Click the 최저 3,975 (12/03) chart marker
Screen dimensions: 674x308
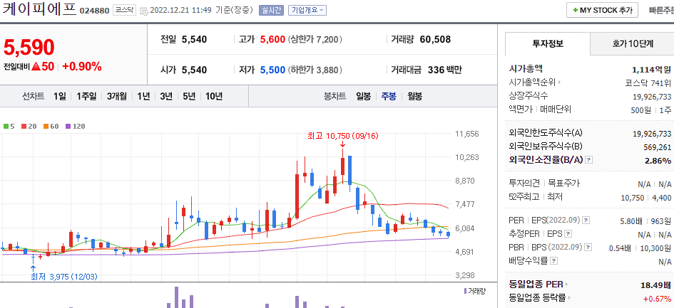(x=64, y=277)
